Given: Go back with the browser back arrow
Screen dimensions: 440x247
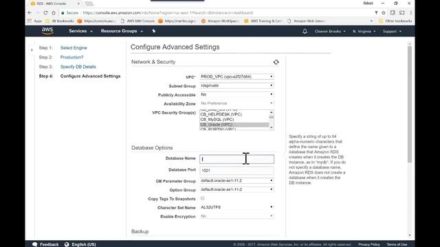Looking at the screenshot, I should pyautogui.click(x=30, y=13).
